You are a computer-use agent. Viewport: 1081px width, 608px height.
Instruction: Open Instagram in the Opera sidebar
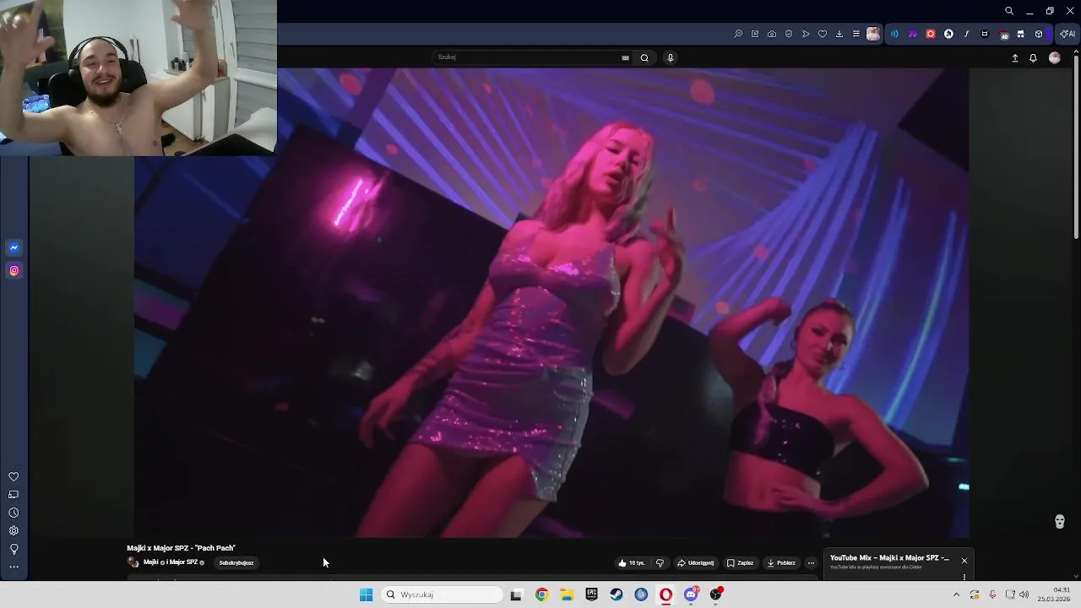click(14, 270)
